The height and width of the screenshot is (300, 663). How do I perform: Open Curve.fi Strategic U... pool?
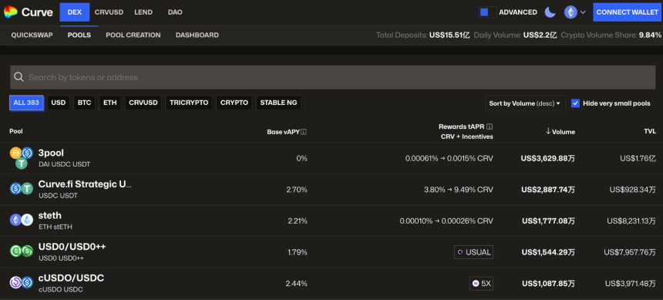click(85, 184)
